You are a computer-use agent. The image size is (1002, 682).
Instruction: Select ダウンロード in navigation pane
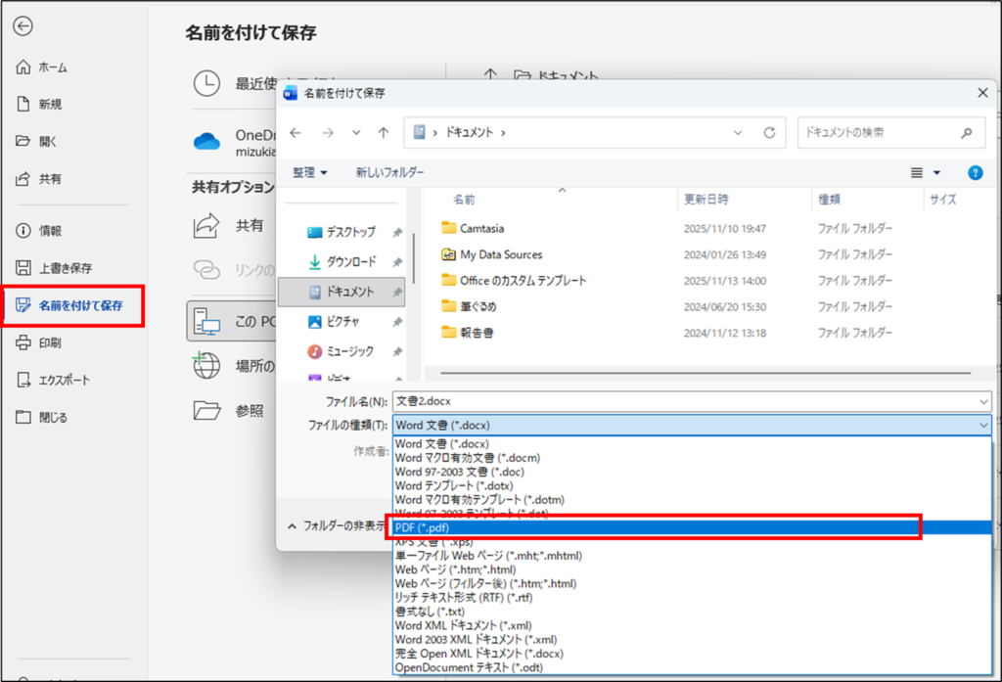[350, 262]
